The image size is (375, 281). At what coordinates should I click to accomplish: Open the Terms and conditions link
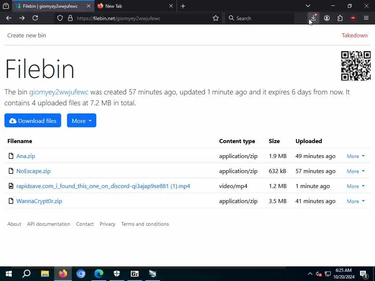[x=145, y=224]
